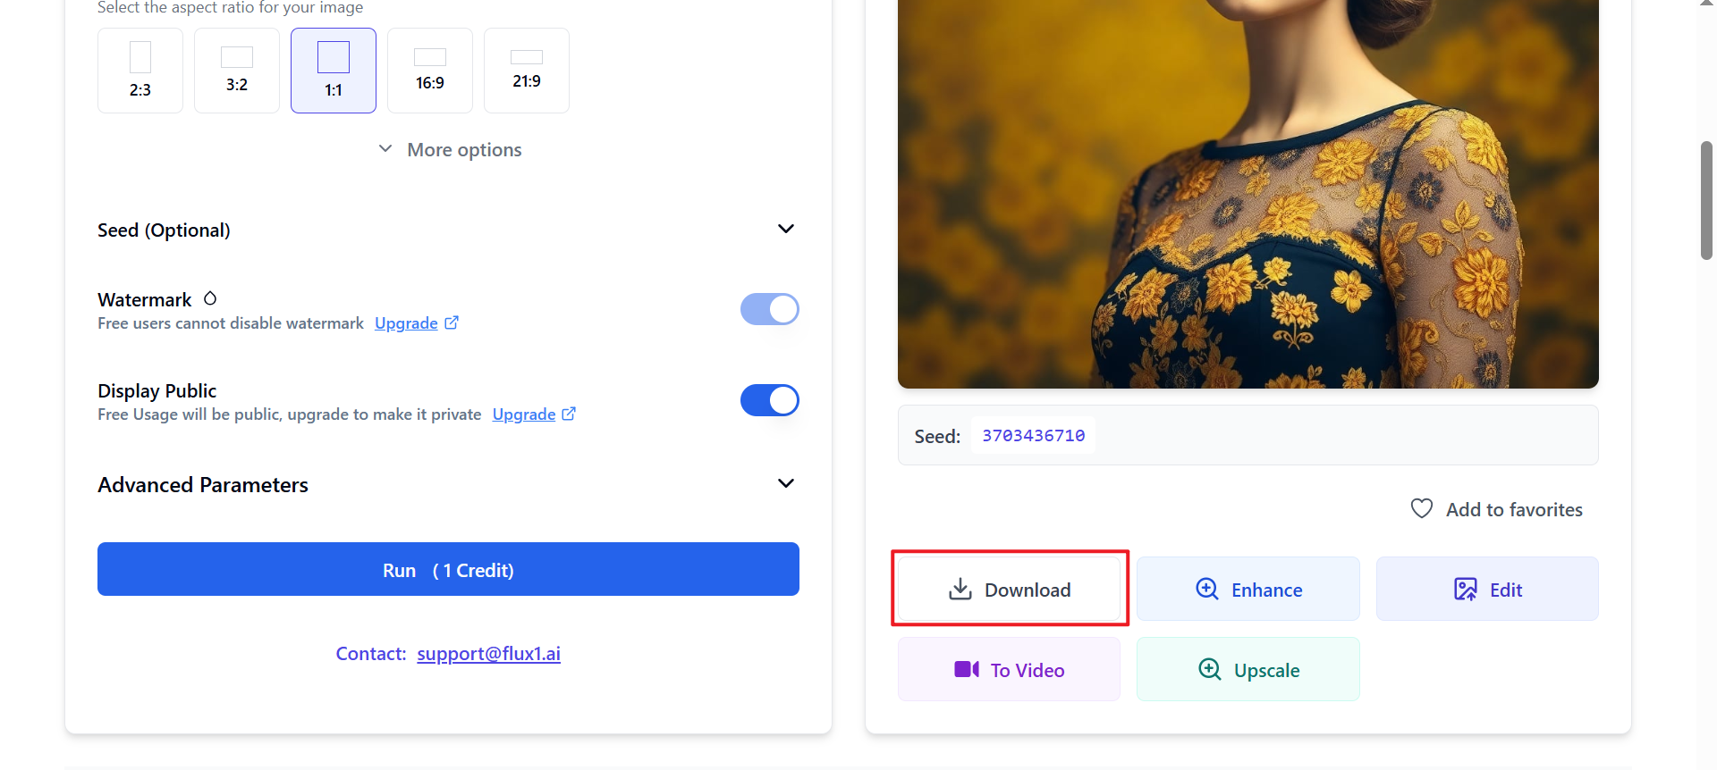Image resolution: width=1717 pixels, height=770 pixels.
Task: Click the heart icon for favorites
Action: tap(1421, 509)
